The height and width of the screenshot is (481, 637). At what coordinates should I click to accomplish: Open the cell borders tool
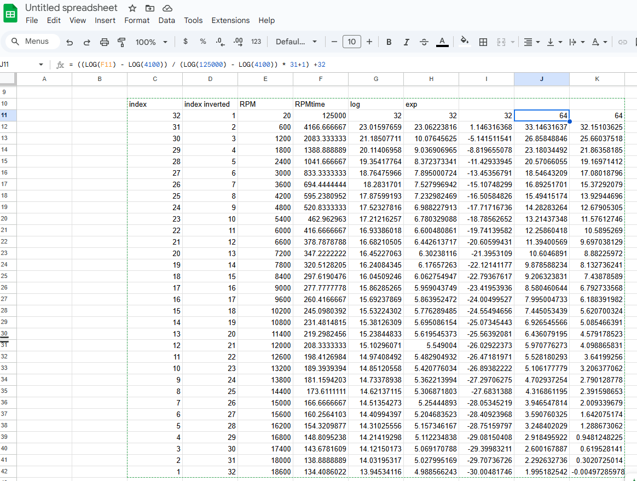pos(483,42)
